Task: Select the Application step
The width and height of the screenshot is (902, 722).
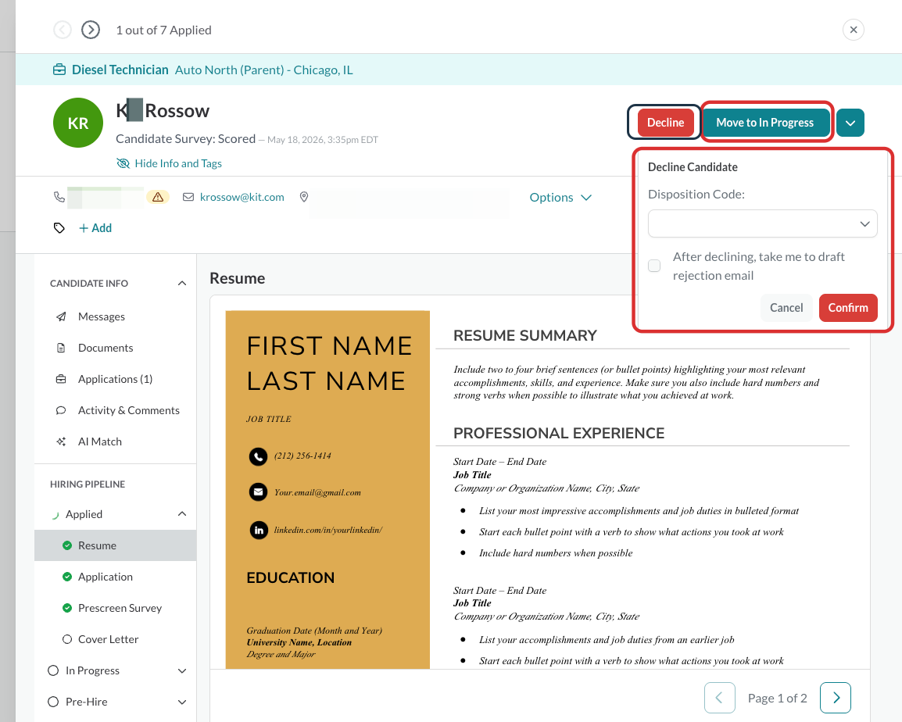Action: pos(115,577)
